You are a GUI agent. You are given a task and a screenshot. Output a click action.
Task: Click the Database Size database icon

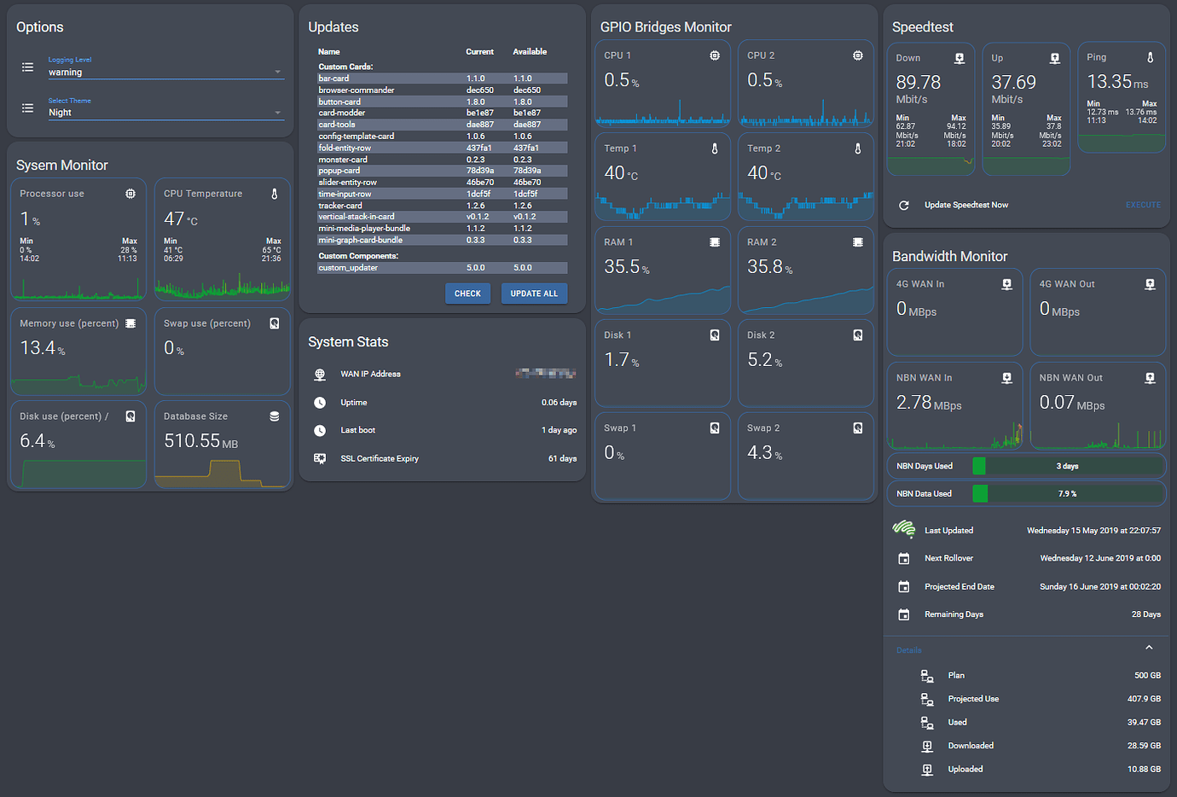point(274,416)
